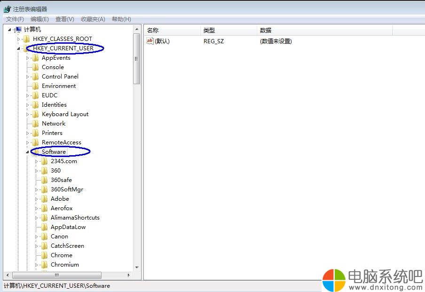Screen dimensions: 425x292
Task: Open the 查看(V) menu
Action: coord(64,19)
